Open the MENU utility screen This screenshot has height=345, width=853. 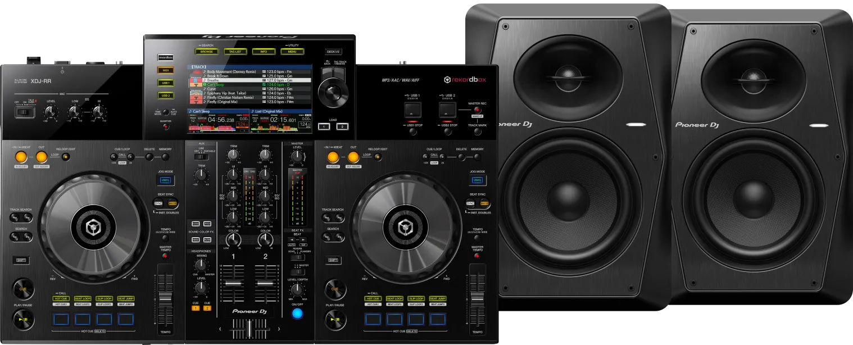292,51
